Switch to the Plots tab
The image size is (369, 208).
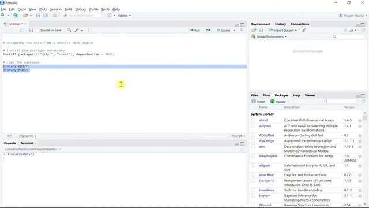point(266,95)
